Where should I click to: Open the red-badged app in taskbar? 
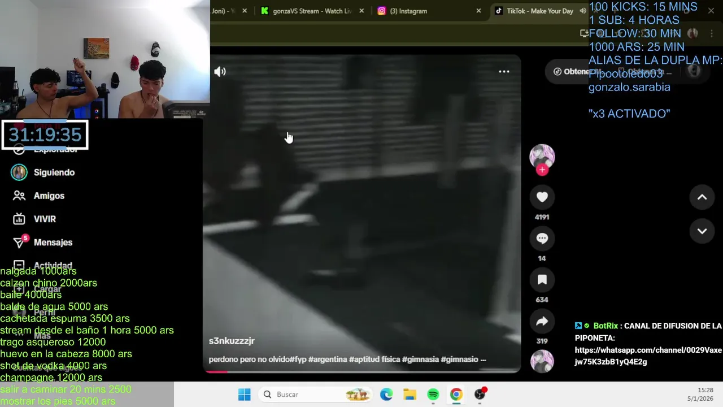pos(480,395)
